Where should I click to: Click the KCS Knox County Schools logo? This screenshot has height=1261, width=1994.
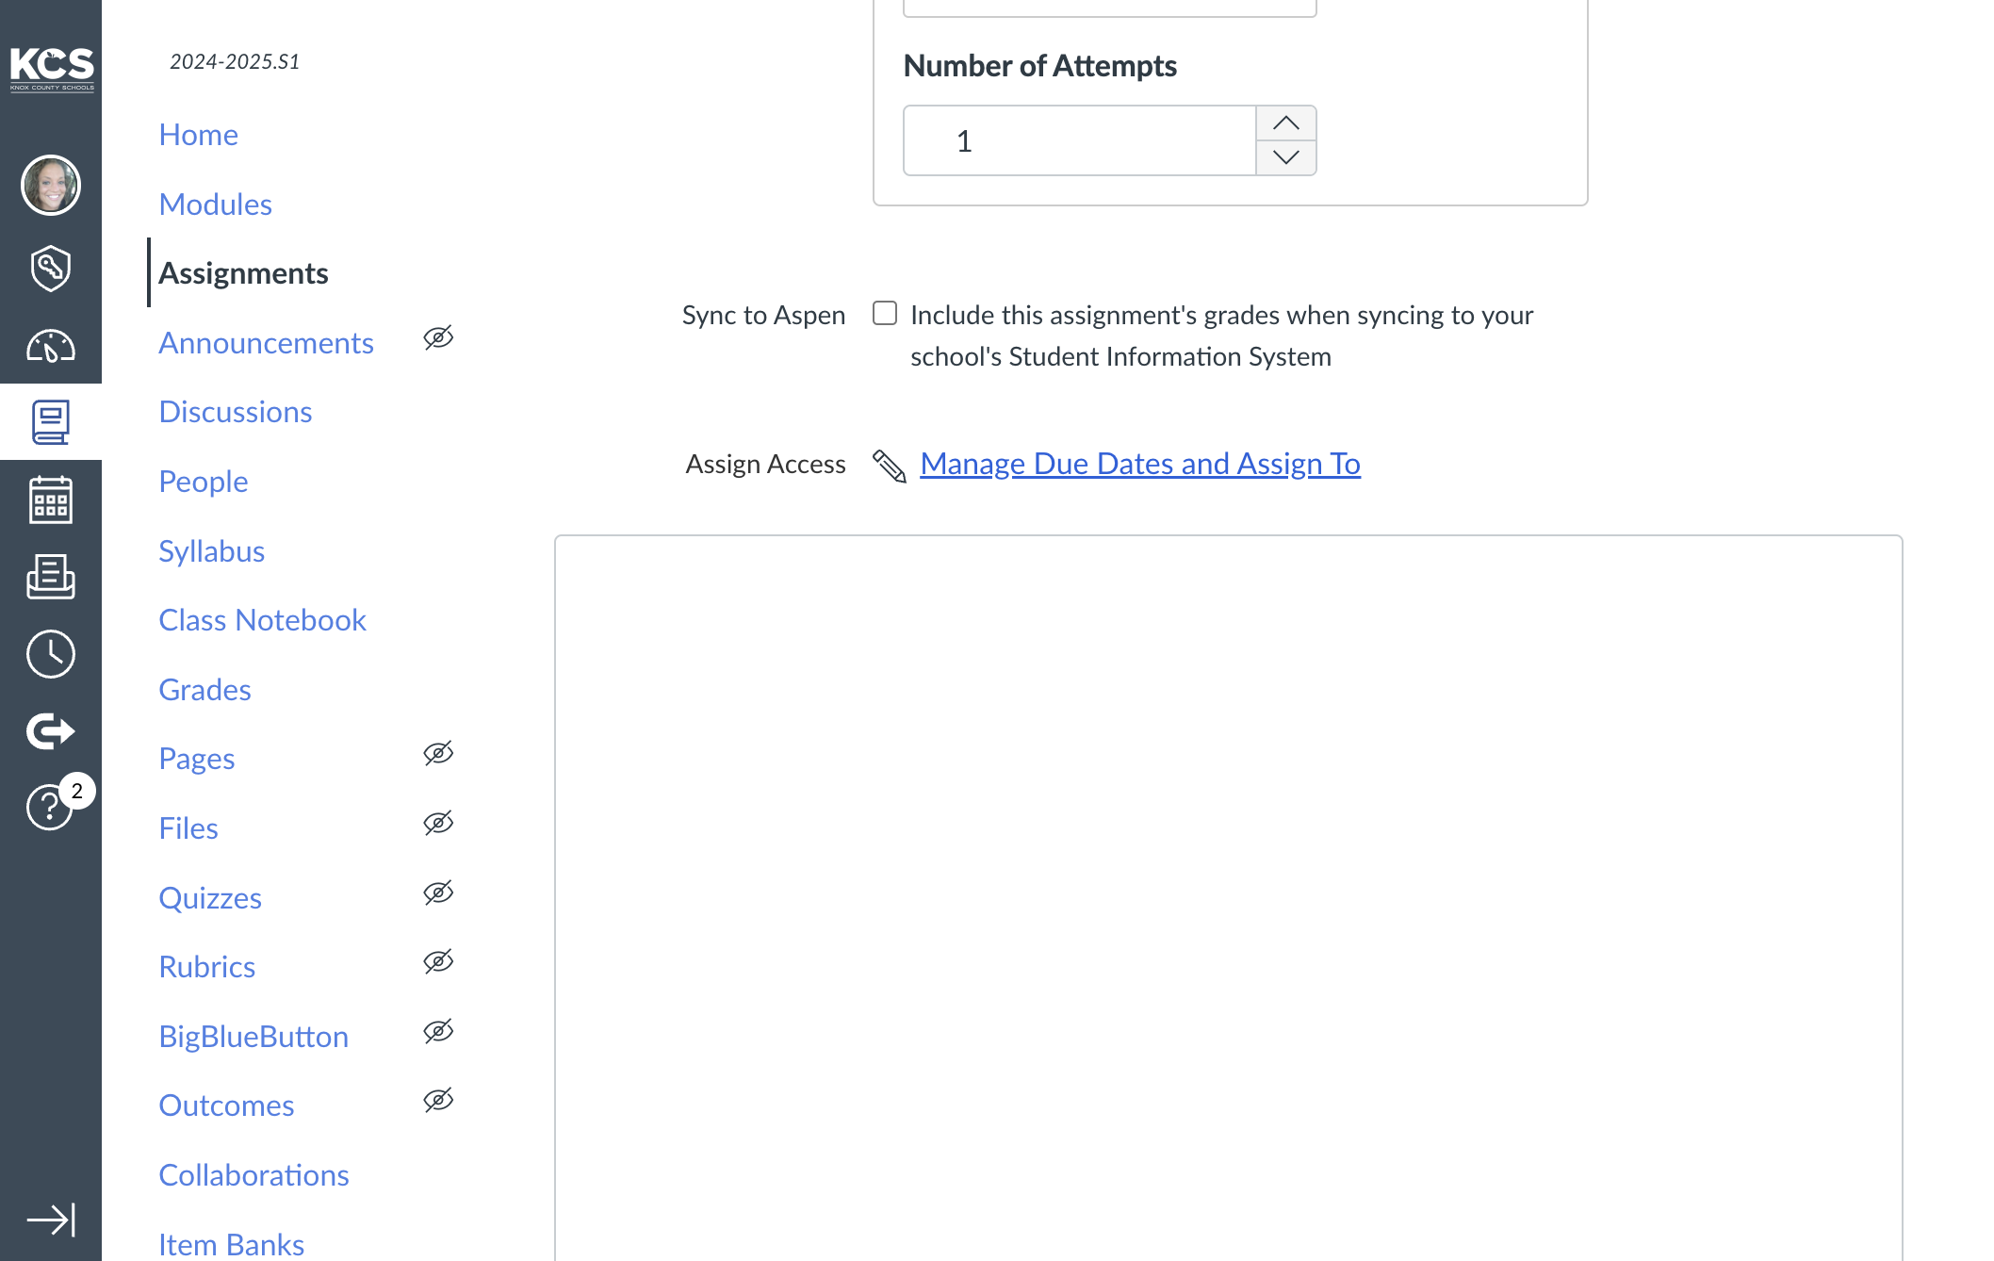click(x=51, y=69)
